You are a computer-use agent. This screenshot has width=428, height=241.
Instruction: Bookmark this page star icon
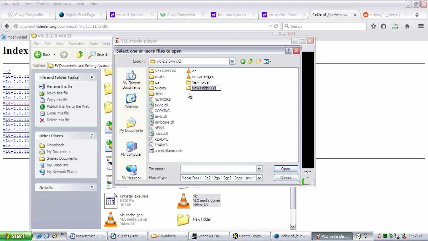coord(373,26)
